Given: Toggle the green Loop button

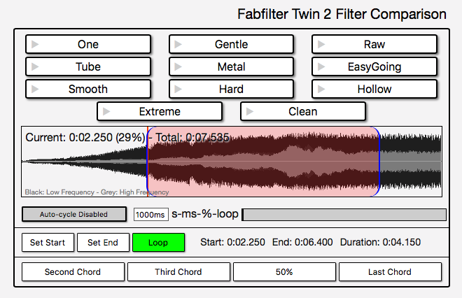Looking at the screenshot, I should (x=158, y=243).
